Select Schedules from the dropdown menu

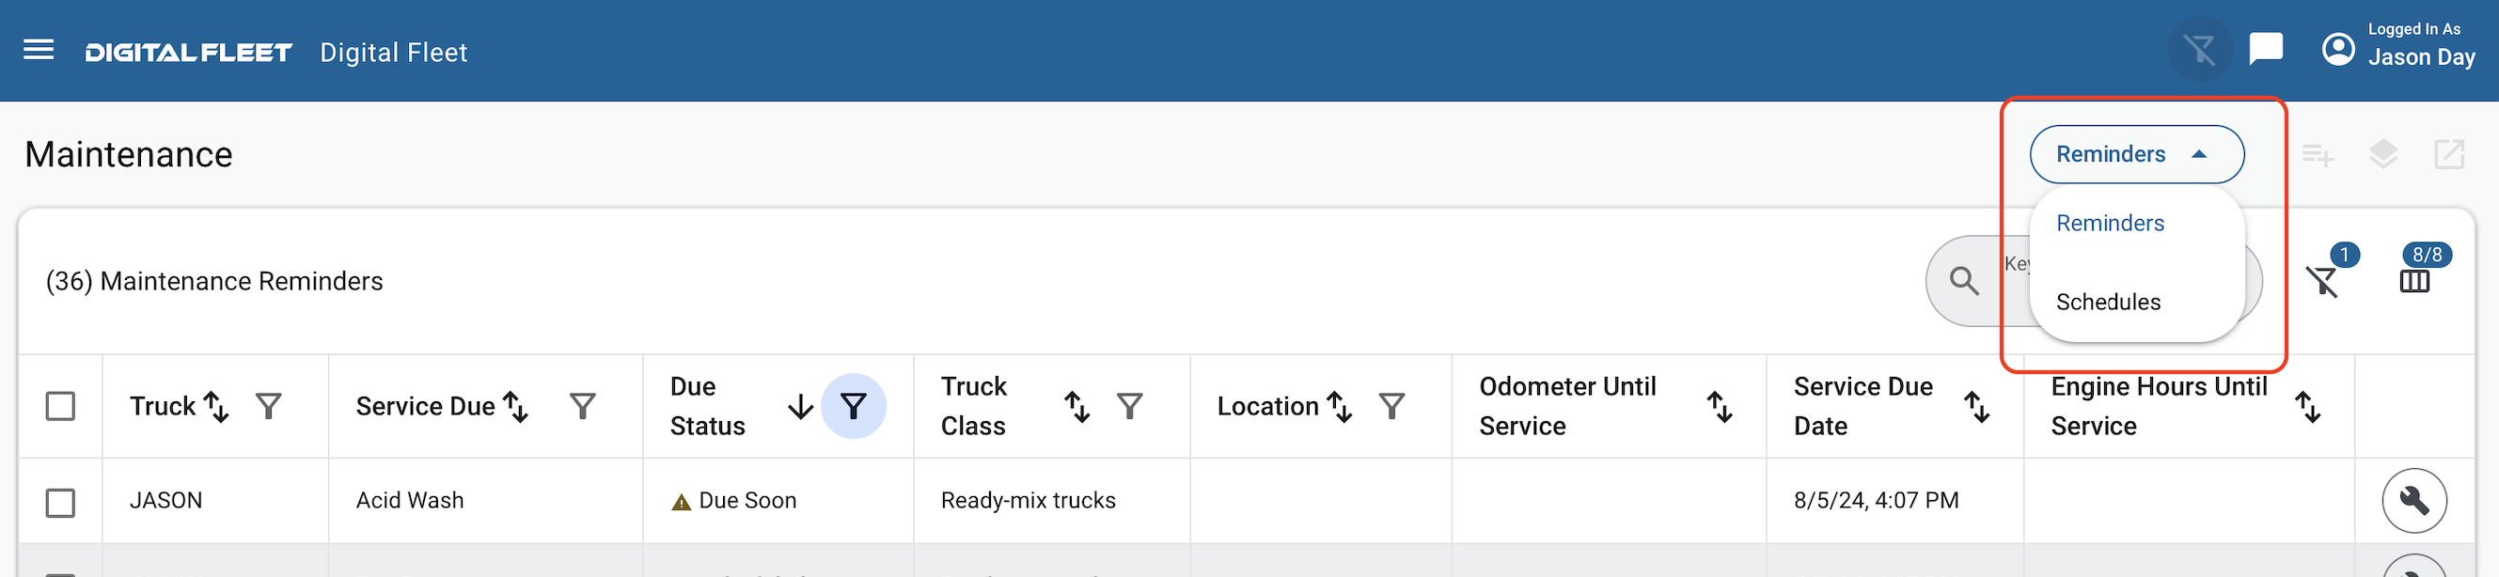2108,302
